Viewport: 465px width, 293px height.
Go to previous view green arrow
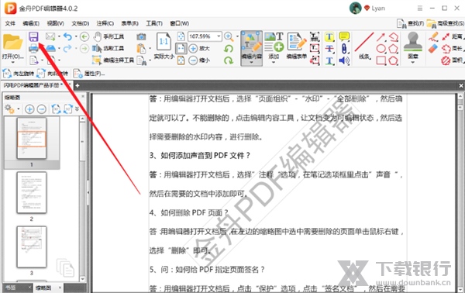(x=84, y=36)
